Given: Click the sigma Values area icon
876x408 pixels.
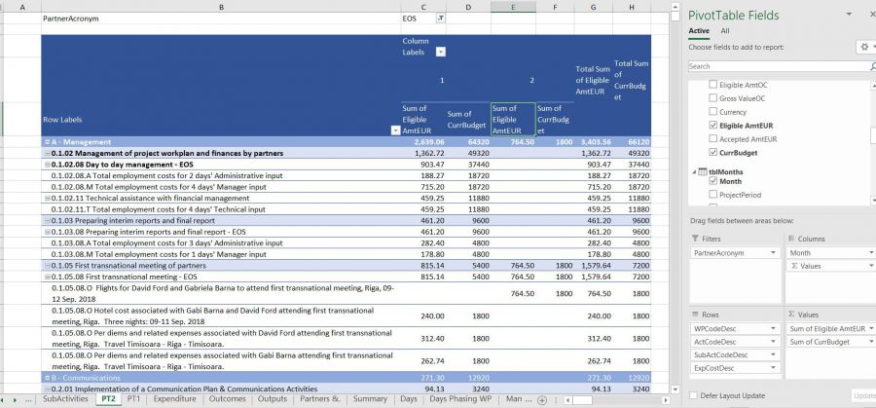Looking at the screenshot, I should click(791, 315).
